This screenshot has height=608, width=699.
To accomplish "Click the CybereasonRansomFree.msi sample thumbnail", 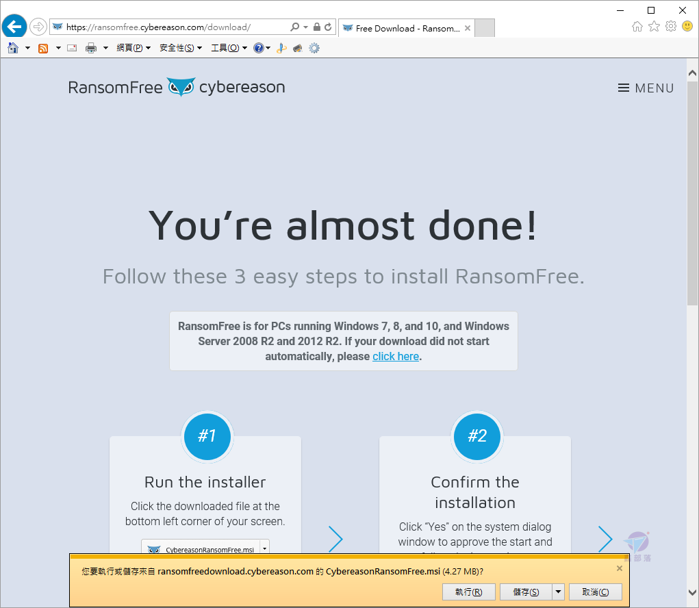I will tap(205, 546).
